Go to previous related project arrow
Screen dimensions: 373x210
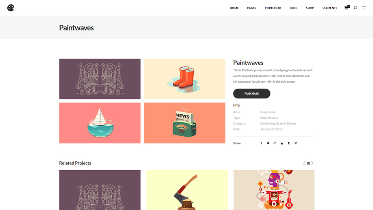tap(304, 163)
